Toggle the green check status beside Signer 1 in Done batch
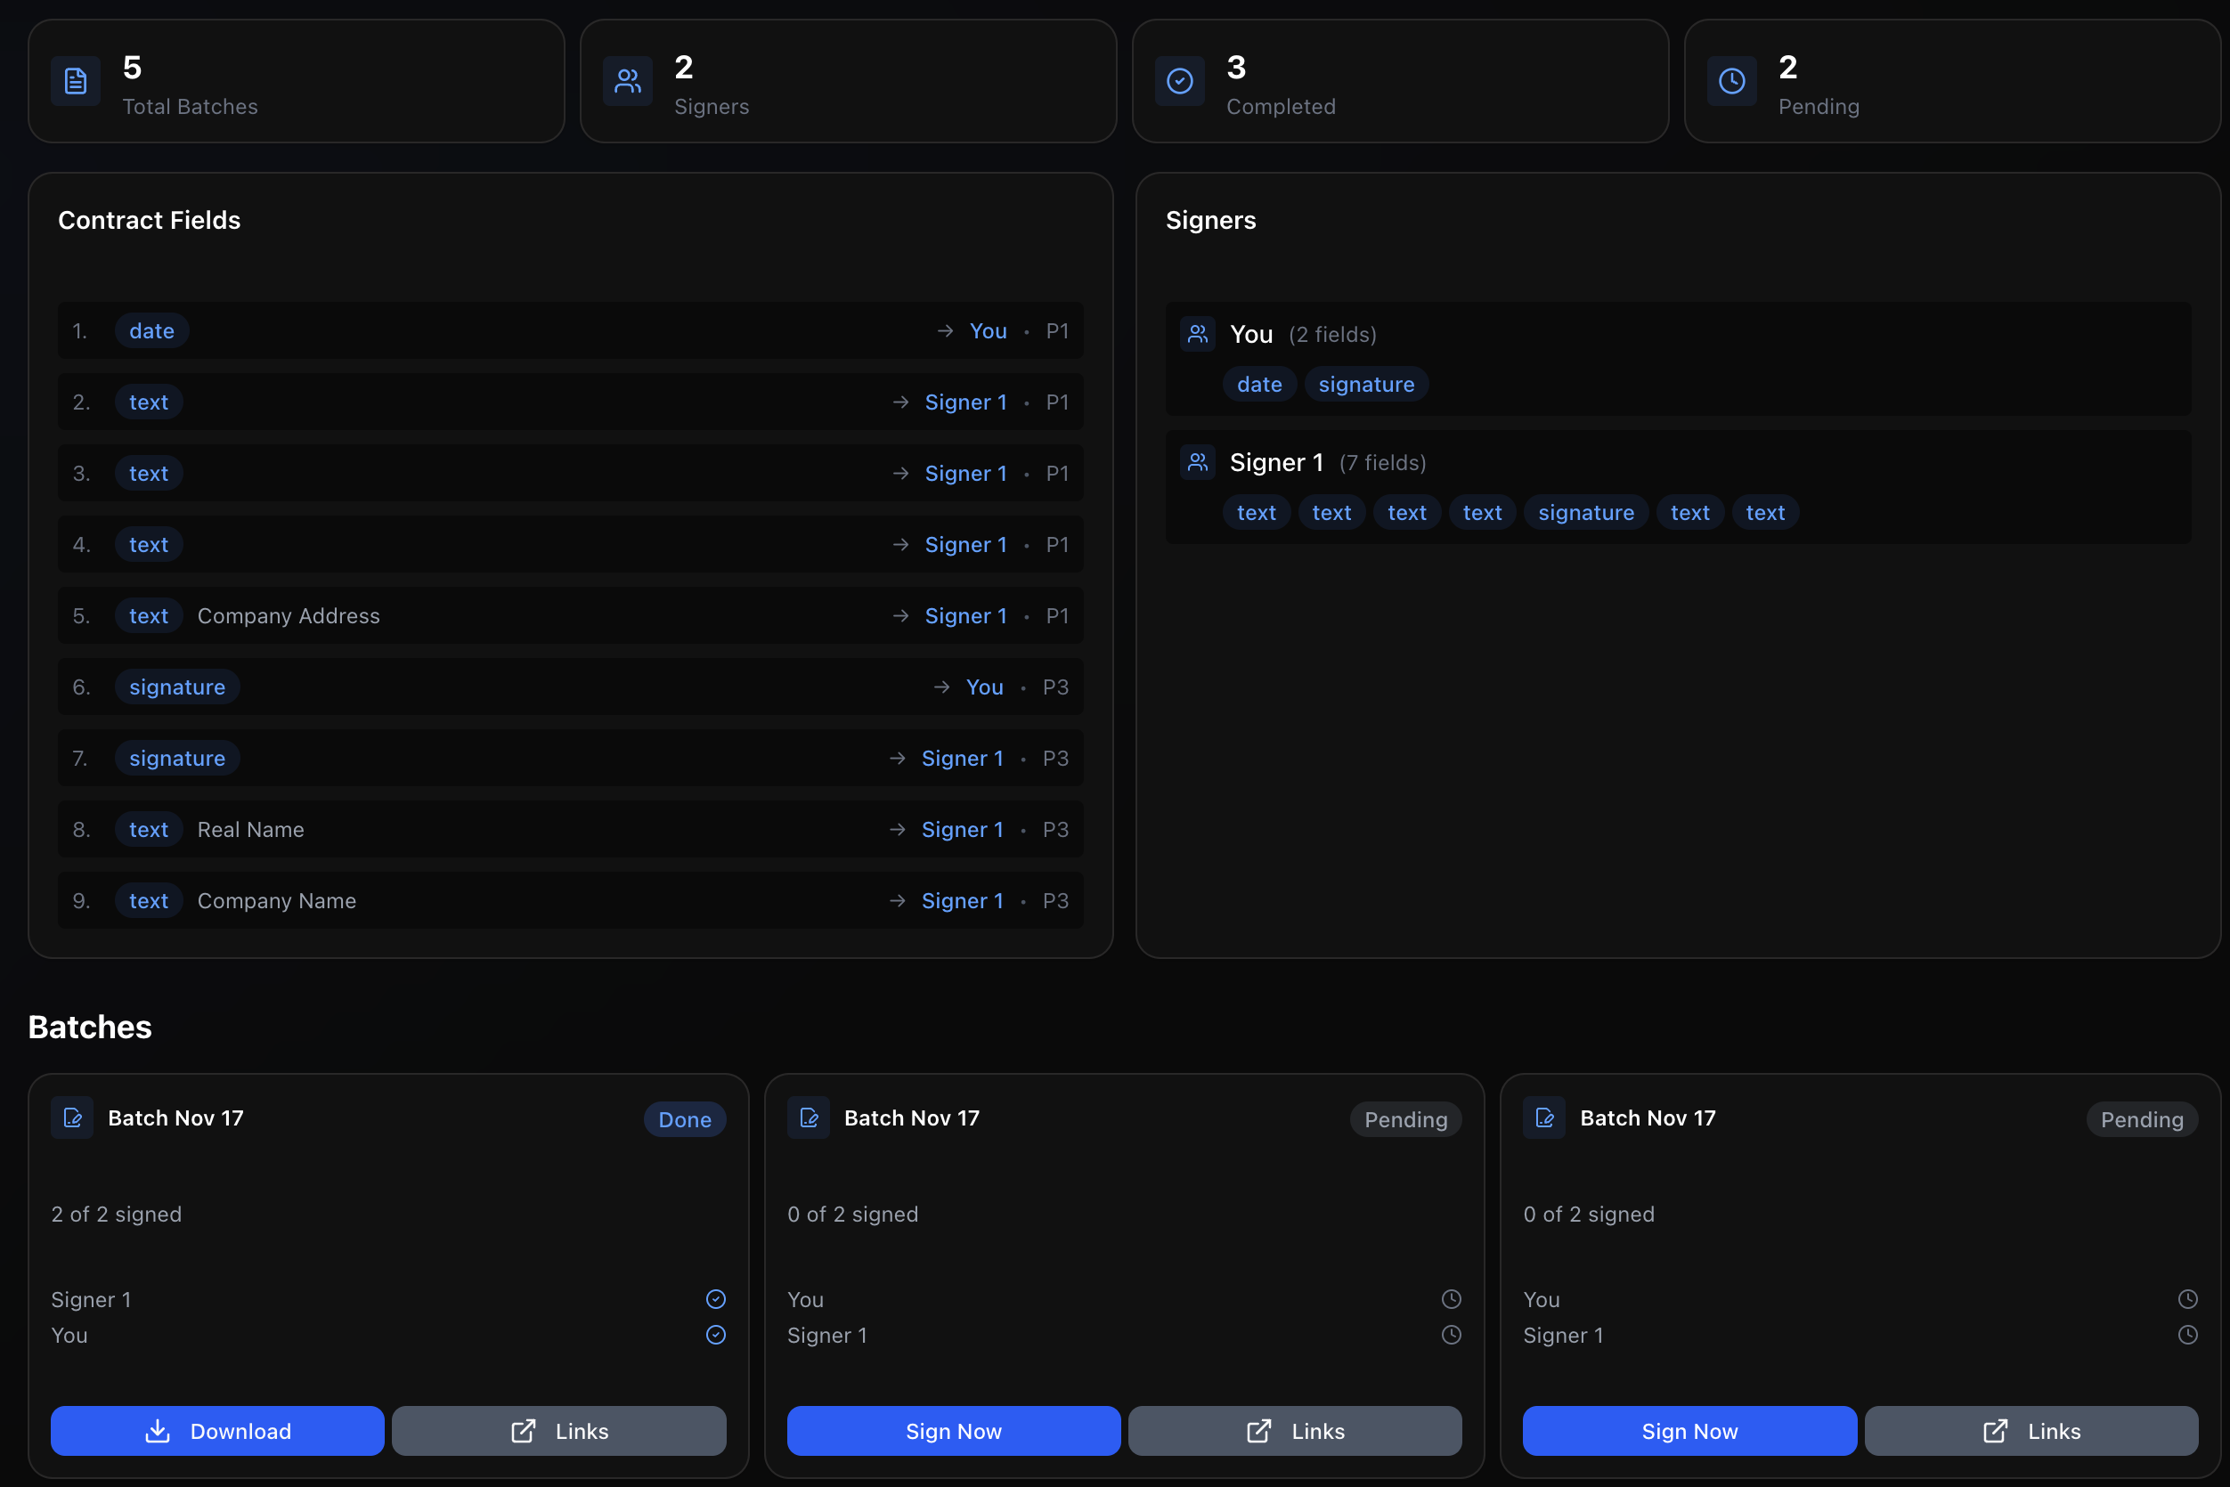This screenshot has height=1487, width=2230. tap(716, 1299)
